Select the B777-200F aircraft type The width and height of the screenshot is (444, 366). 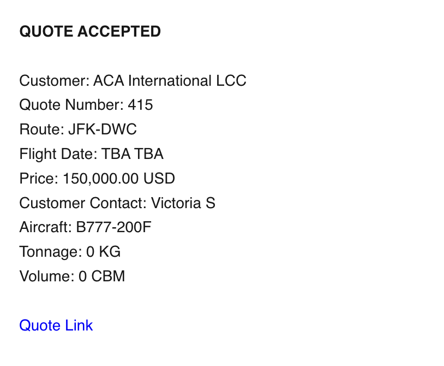click(x=113, y=227)
